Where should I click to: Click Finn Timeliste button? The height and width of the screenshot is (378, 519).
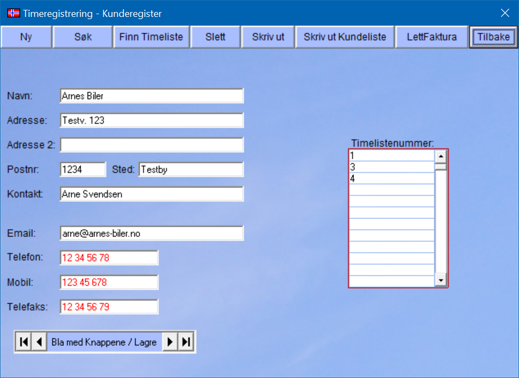tap(151, 37)
